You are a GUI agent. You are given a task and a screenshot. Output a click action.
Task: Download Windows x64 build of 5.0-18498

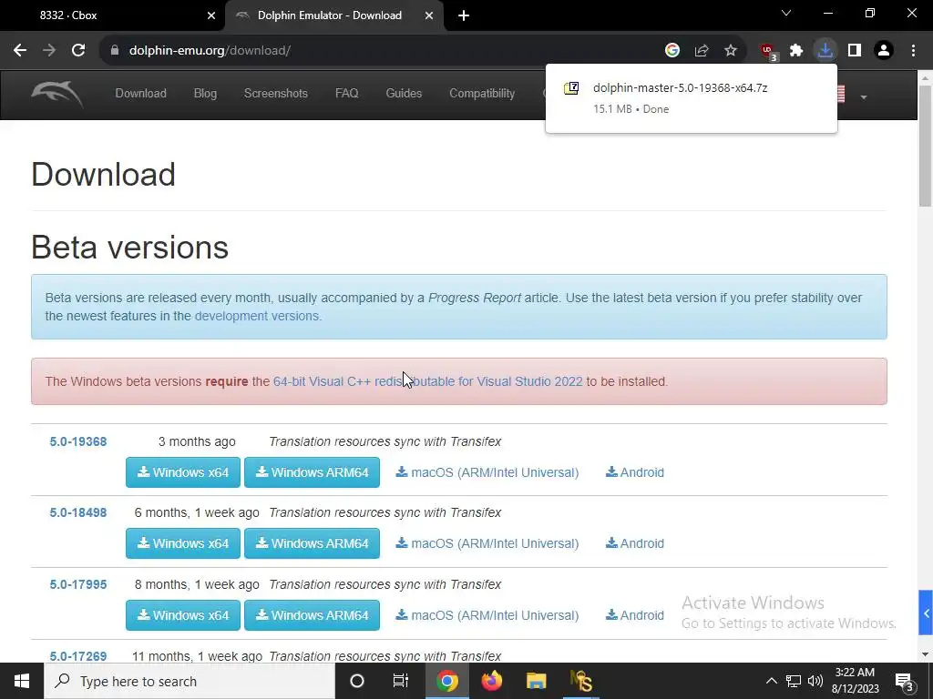tap(183, 543)
